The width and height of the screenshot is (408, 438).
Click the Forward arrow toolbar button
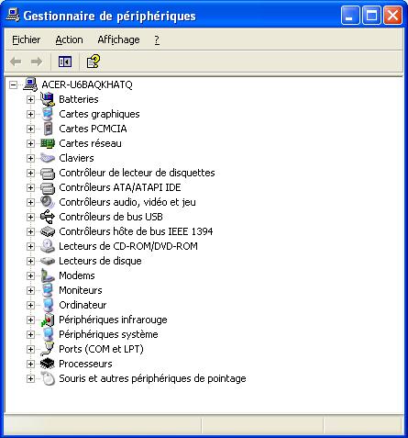(x=37, y=62)
